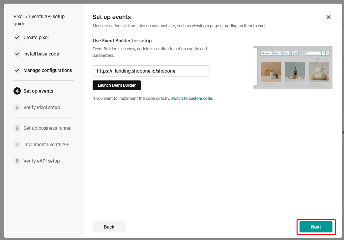Click the Women tag in the preview image
Viewport: 344px width, 240px height.
pos(266,53)
